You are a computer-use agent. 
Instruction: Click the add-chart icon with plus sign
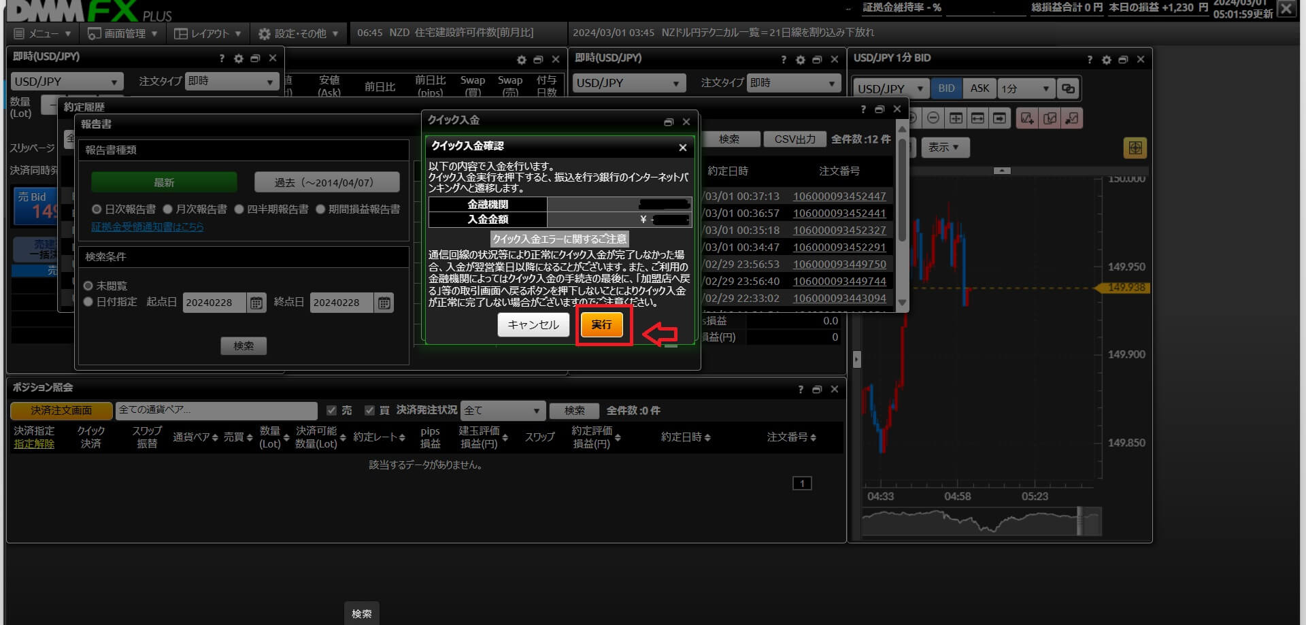[x=1026, y=118]
